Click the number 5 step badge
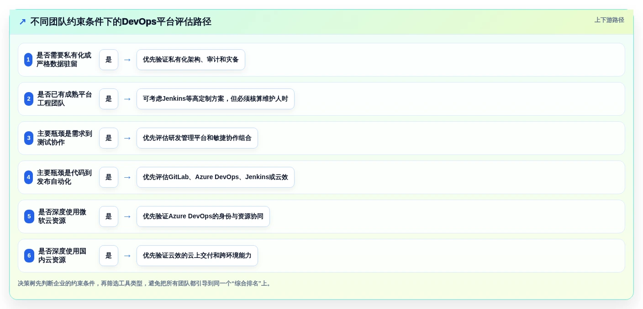 [x=29, y=216]
